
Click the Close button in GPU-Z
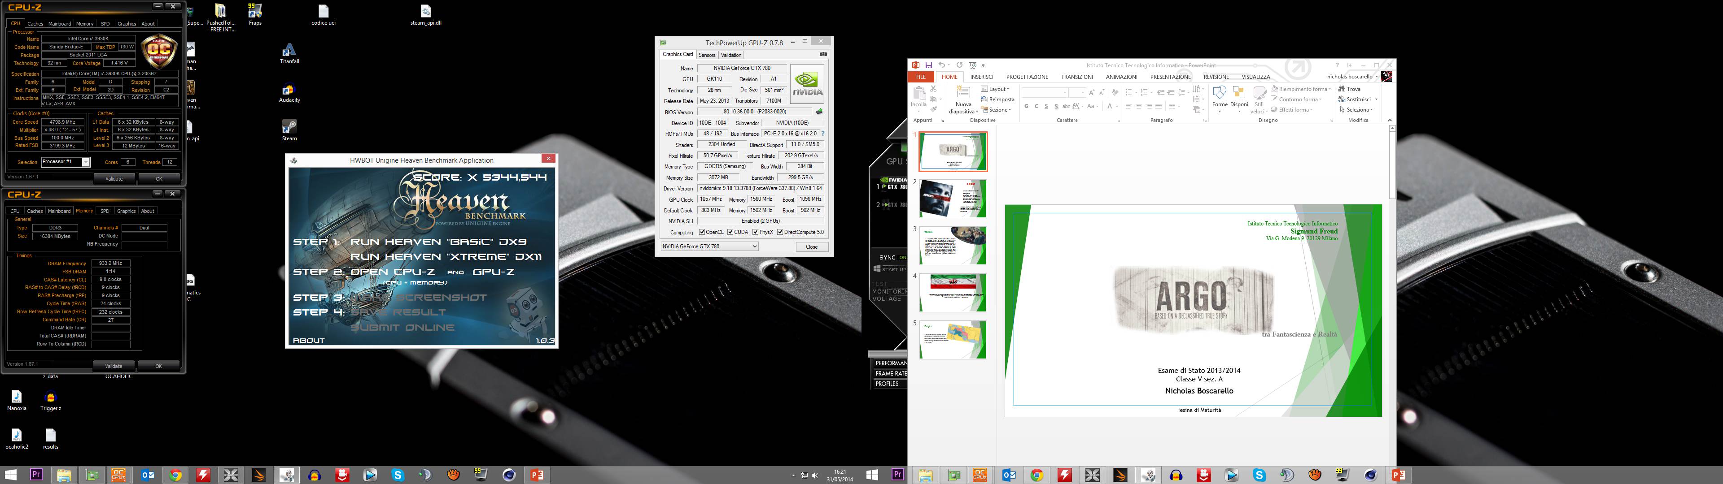(812, 246)
